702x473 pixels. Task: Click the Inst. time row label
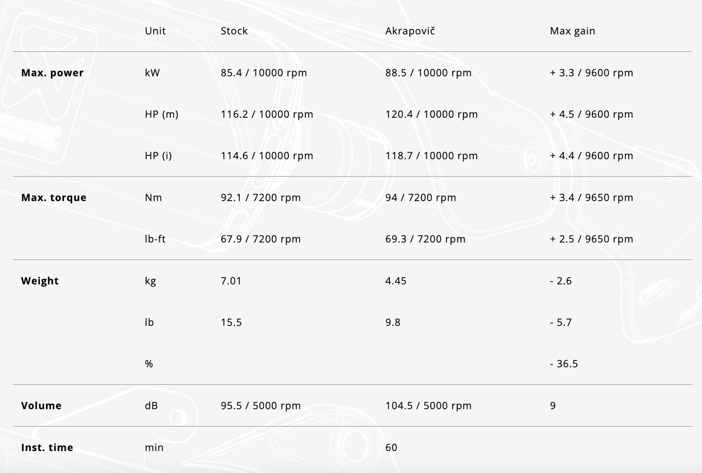point(47,448)
